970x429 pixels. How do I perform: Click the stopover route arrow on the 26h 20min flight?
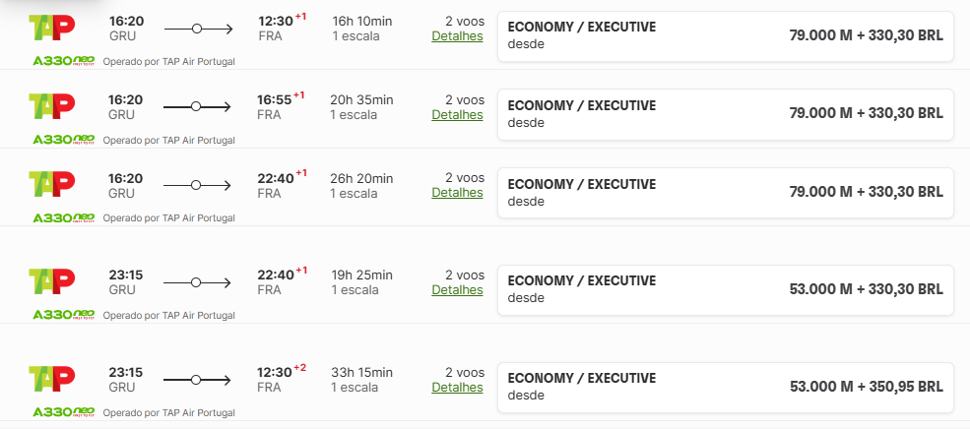(196, 185)
